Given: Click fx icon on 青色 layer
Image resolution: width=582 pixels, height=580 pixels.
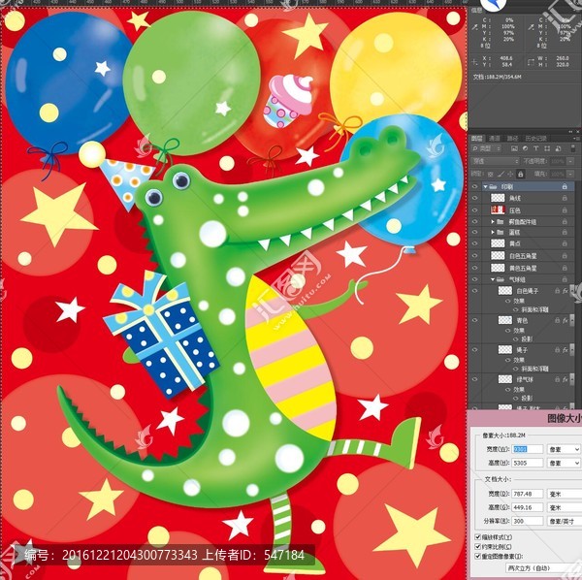Looking at the screenshot, I should 566,320.
